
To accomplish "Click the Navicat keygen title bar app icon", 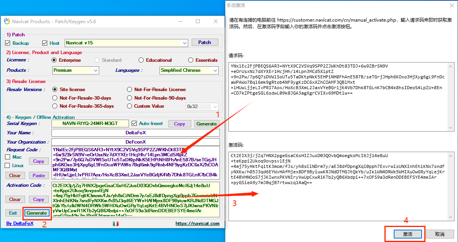I will pyautogui.click(x=7, y=22).
